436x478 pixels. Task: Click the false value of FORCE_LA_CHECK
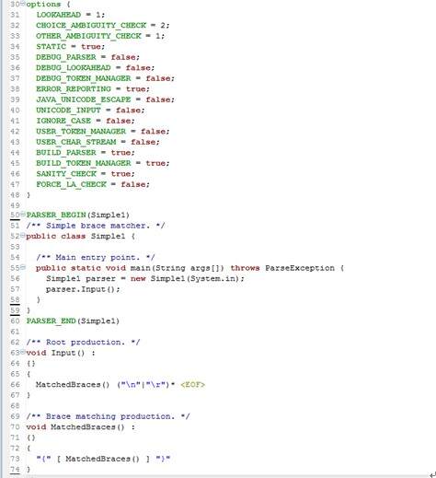(x=133, y=184)
